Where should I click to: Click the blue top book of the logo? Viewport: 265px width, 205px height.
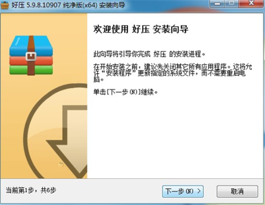point(31,45)
